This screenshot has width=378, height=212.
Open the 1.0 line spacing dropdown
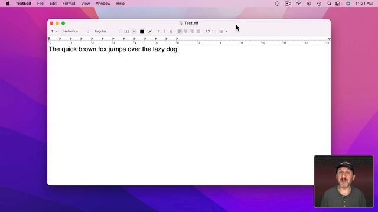tap(209, 31)
